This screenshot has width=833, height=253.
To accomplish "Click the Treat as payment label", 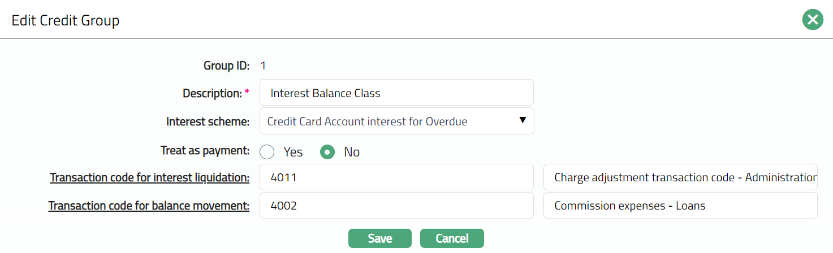I will point(205,150).
